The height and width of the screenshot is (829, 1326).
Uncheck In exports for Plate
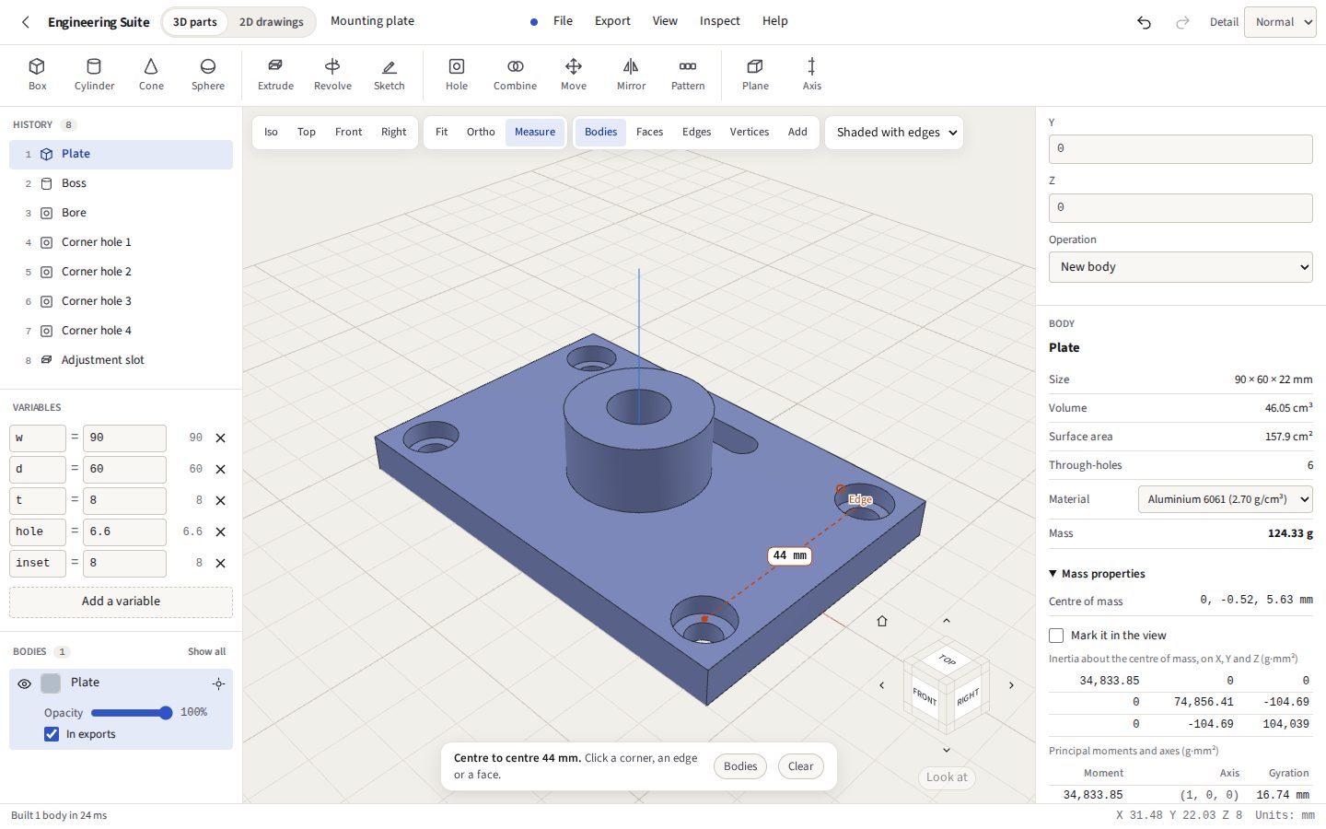point(52,734)
